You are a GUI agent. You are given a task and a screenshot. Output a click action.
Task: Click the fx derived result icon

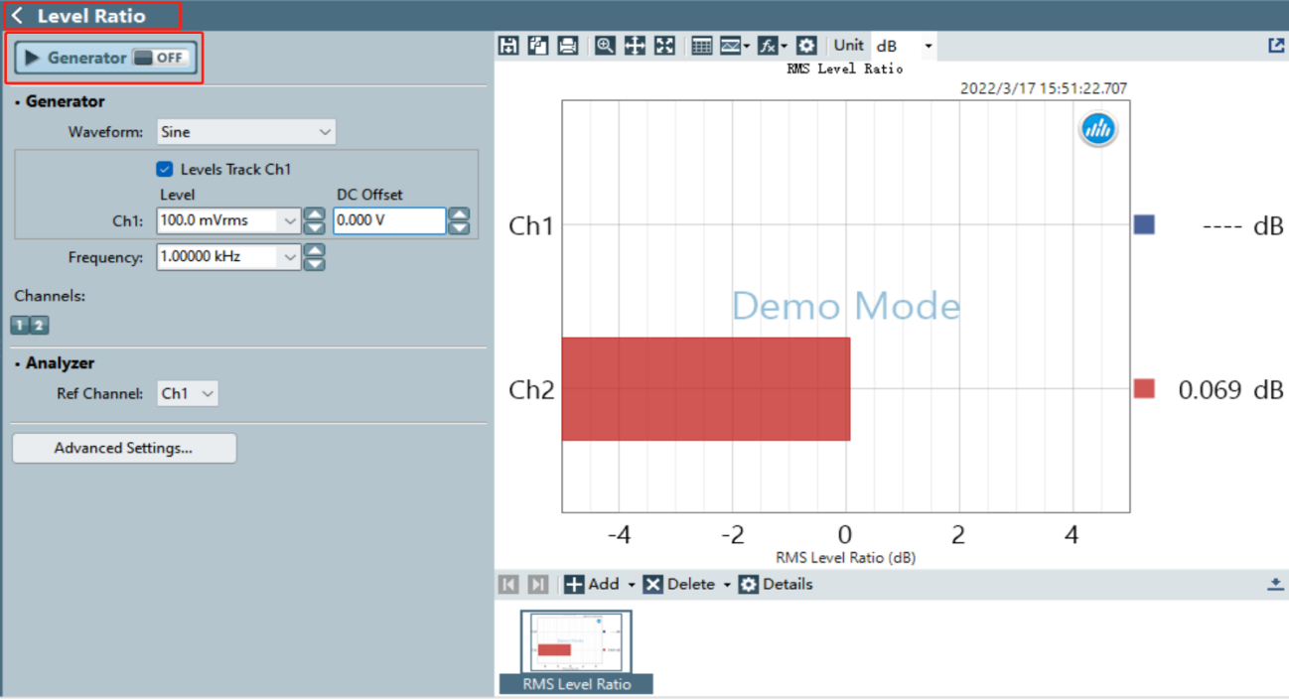[x=767, y=46]
